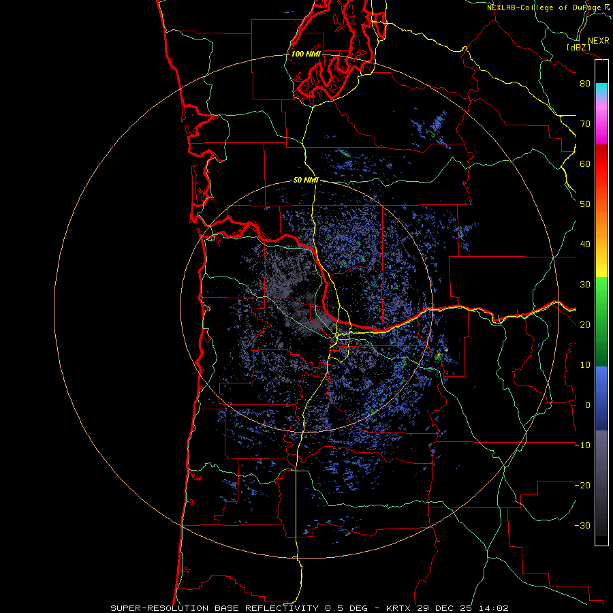Click the cyan segment of the color bar

pos(601,89)
